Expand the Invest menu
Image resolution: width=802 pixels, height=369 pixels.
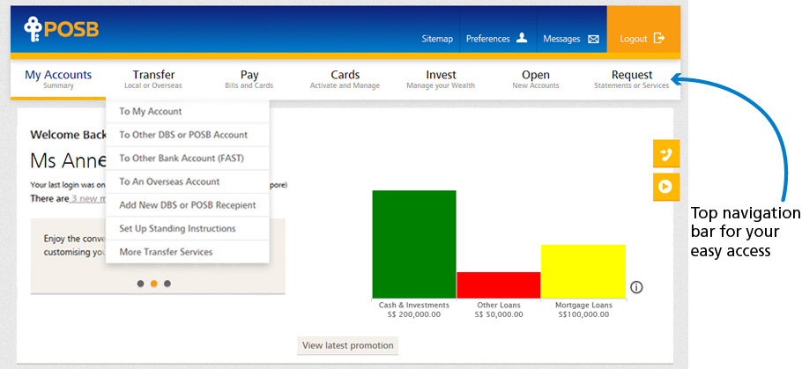[441, 79]
